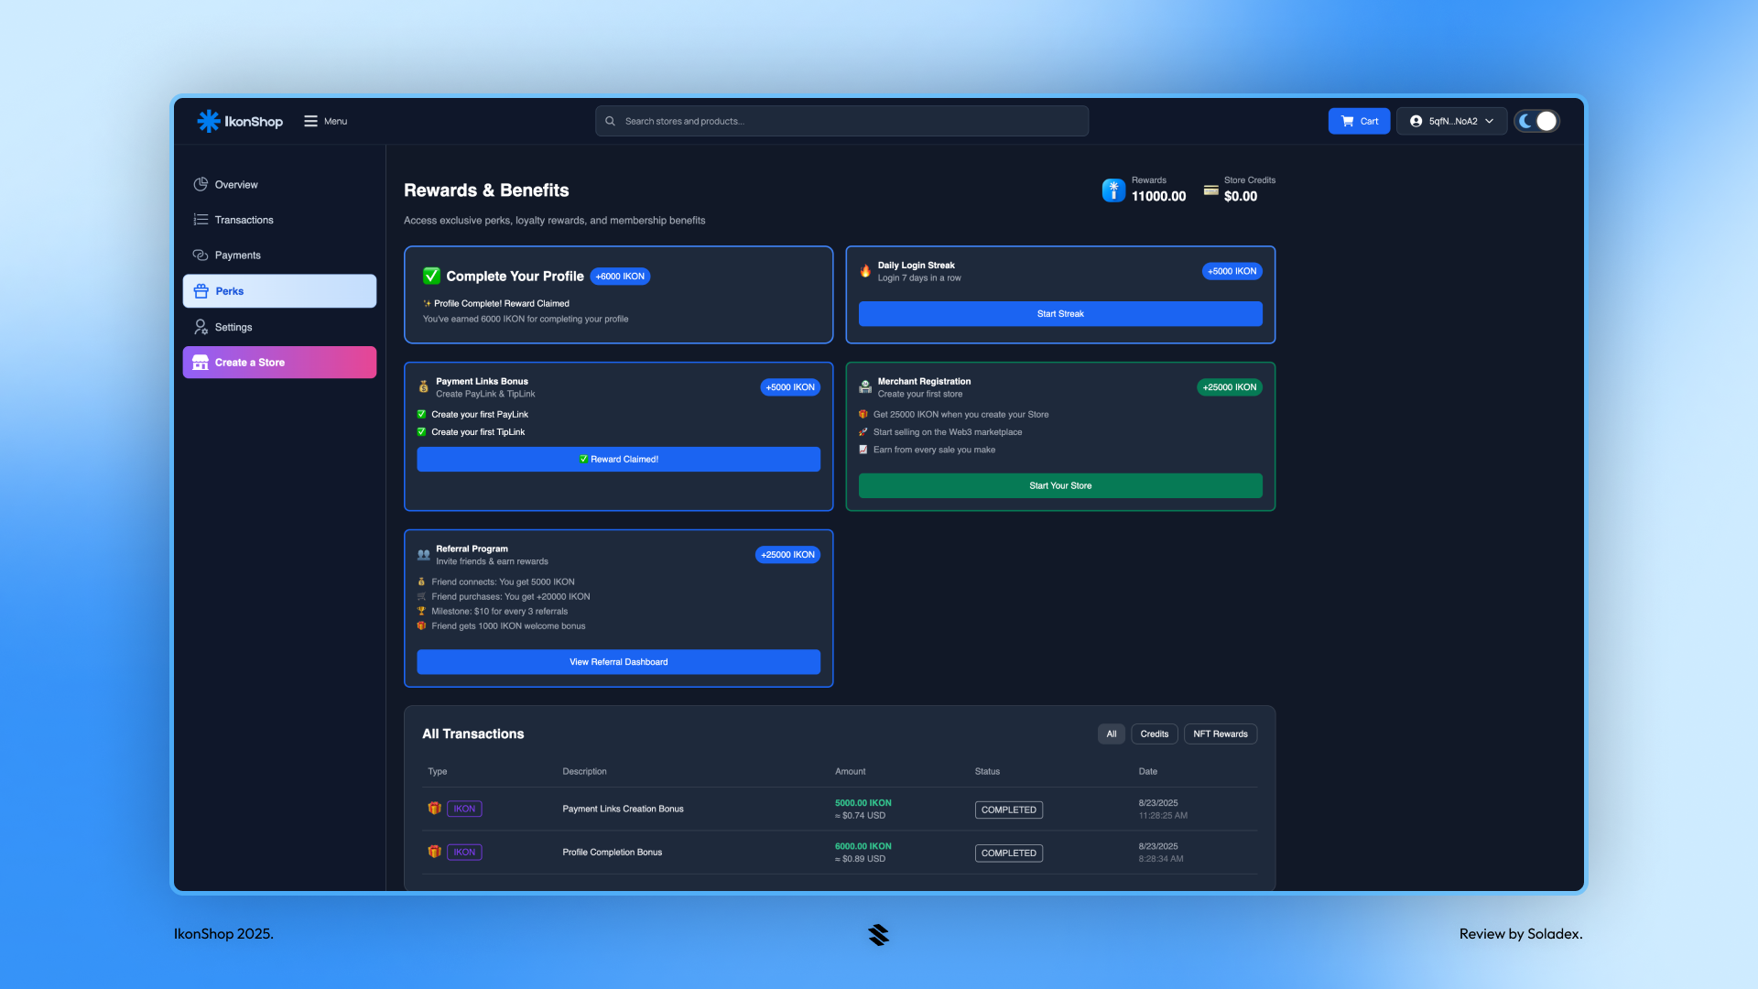
Task: Click the 11000.00 rewards balance
Action: tap(1158, 196)
